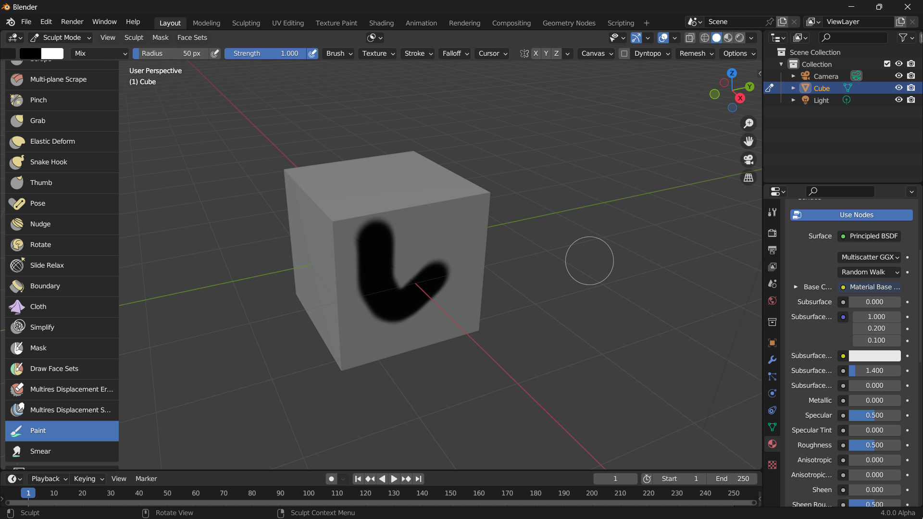Select the Multires Displacement Smear tool
The image size is (923, 519).
tap(62, 410)
